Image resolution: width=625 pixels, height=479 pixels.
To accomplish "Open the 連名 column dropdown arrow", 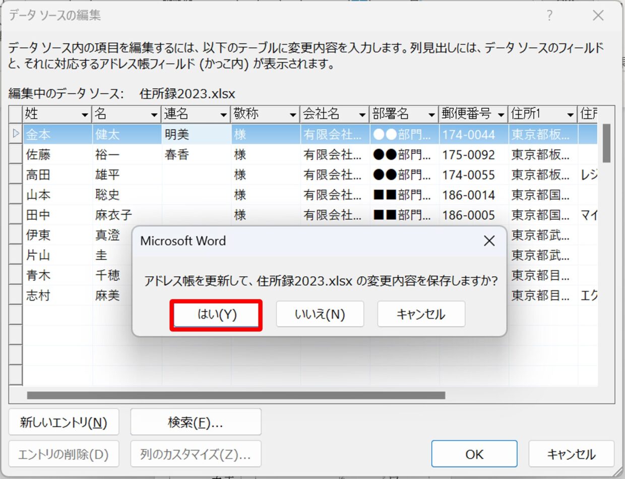I will pyautogui.click(x=224, y=115).
